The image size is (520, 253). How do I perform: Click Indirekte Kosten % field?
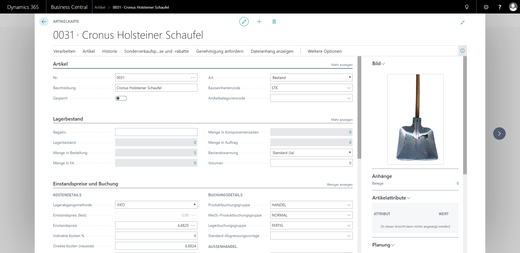point(156,236)
